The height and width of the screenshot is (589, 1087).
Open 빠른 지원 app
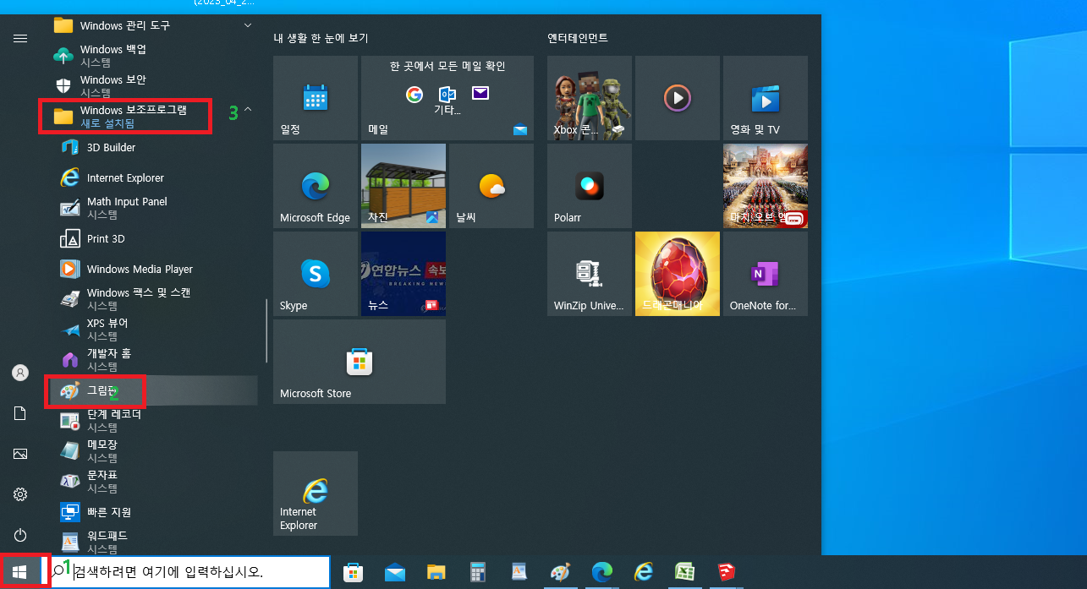[152, 512]
